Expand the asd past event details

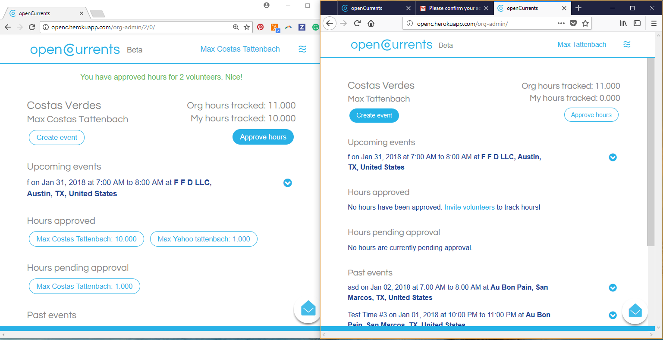tap(613, 288)
